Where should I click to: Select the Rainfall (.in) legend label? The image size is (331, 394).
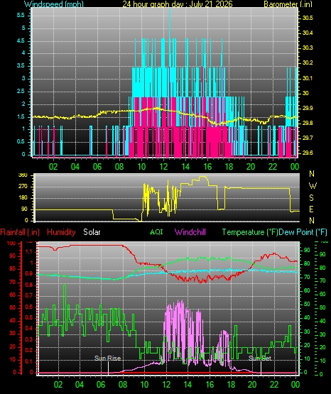(x=20, y=232)
